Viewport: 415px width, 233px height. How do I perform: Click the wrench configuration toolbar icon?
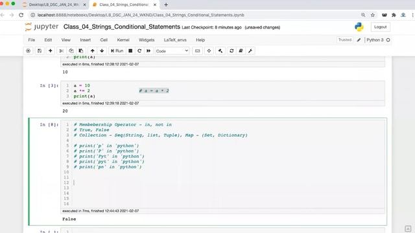point(250,50)
